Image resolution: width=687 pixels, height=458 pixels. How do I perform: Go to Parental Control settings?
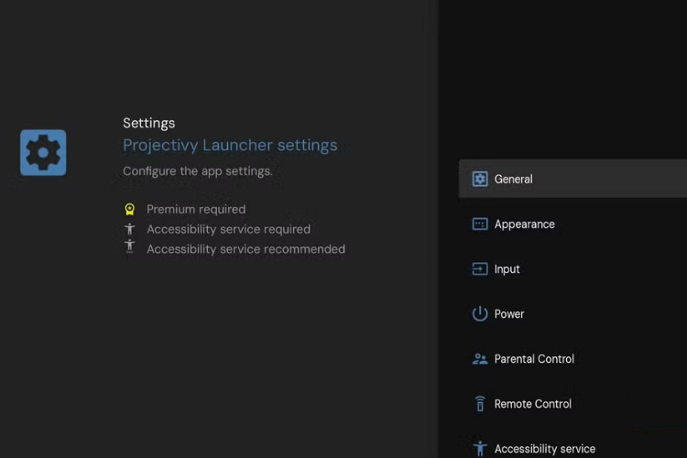(572, 359)
